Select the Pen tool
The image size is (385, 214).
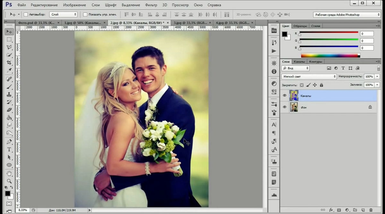(9, 141)
